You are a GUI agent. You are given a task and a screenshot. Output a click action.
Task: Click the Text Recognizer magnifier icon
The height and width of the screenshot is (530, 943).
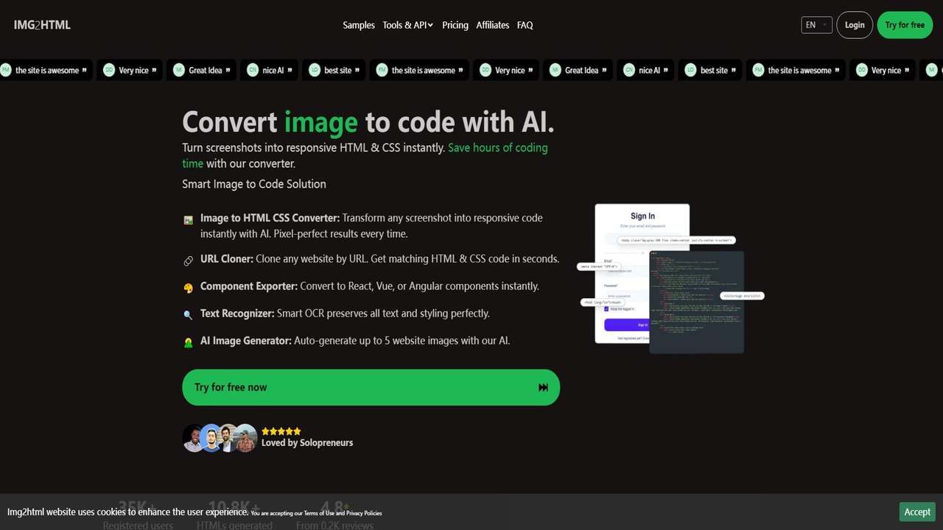pos(189,315)
